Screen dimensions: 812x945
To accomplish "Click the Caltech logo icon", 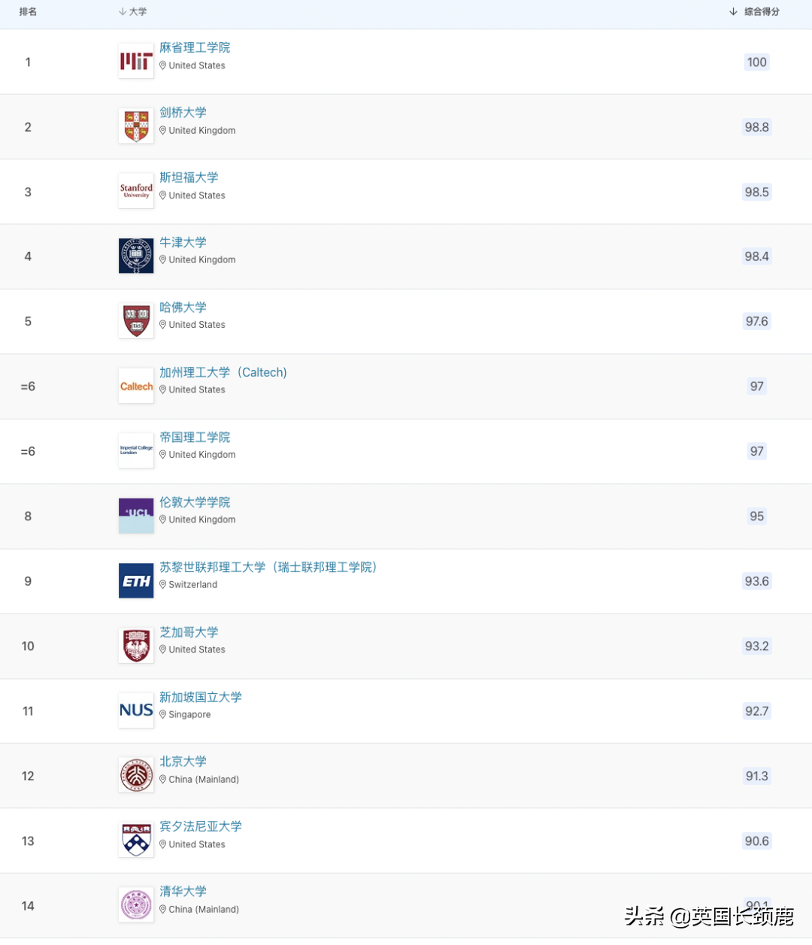I will pyautogui.click(x=136, y=386).
